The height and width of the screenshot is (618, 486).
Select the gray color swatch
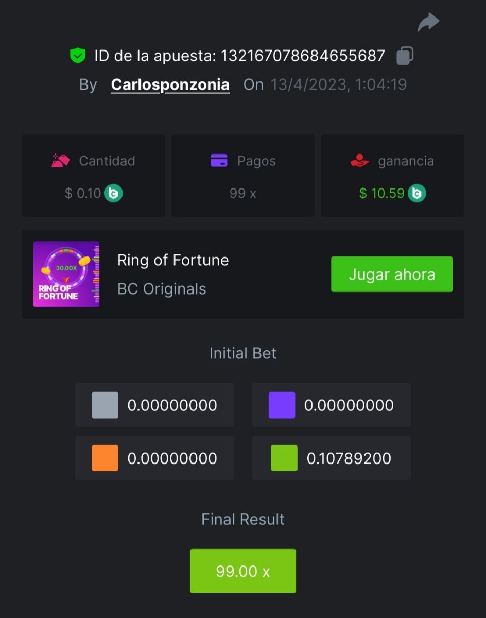click(x=105, y=405)
